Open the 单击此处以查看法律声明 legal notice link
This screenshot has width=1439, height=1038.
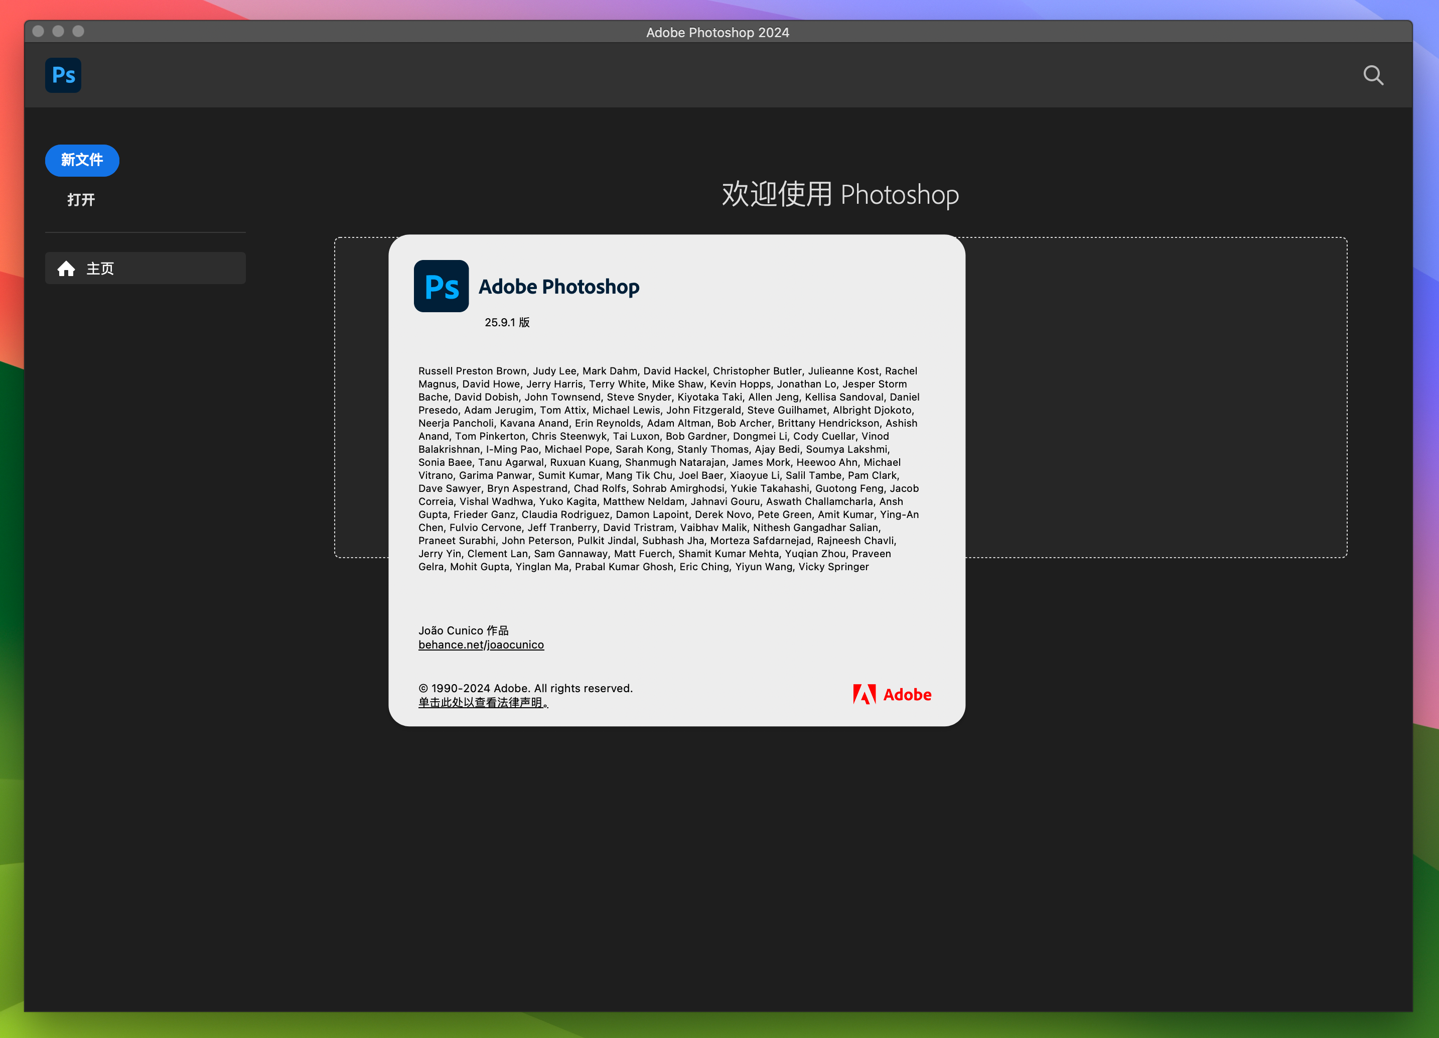483,702
